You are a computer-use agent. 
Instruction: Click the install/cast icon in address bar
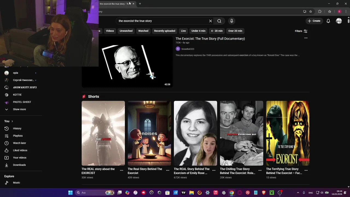click(x=305, y=11)
